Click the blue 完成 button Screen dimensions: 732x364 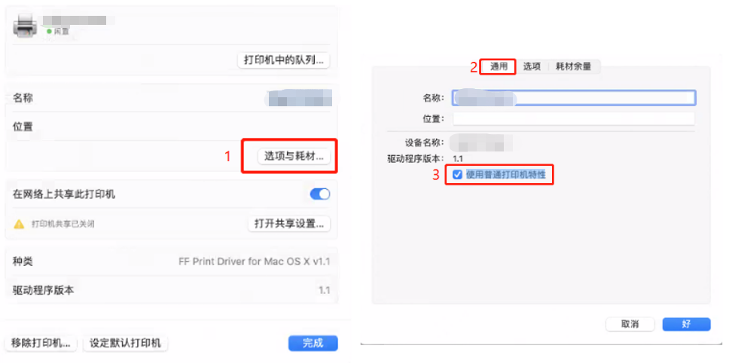(313, 343)
